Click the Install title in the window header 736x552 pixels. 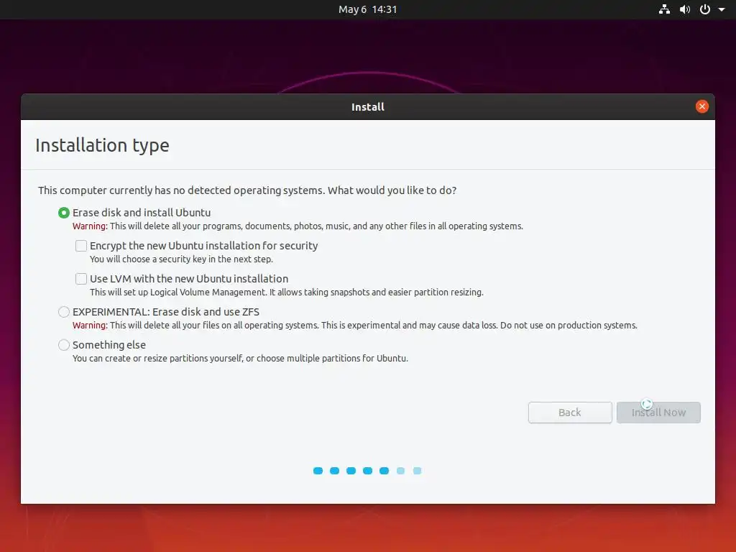[x=368, y=107]
